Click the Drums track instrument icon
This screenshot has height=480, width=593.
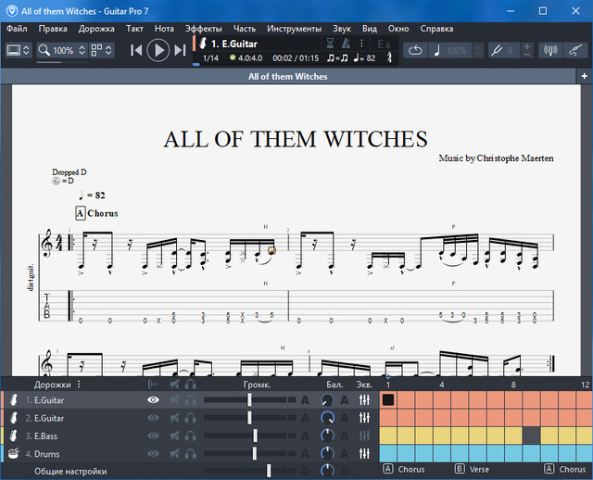pyautogui.click(x=15, y=453)
